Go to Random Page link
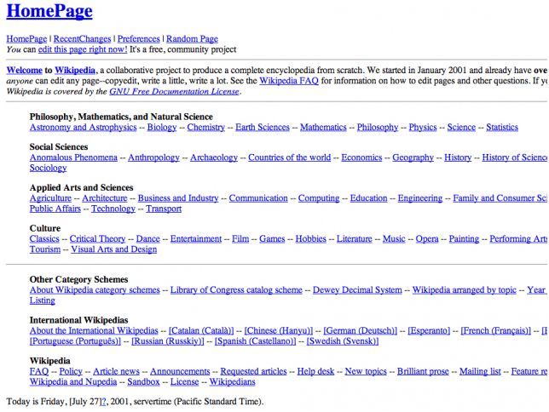Image resolution: width=549 pixels, height=412 pixels. tap(192, 39)
